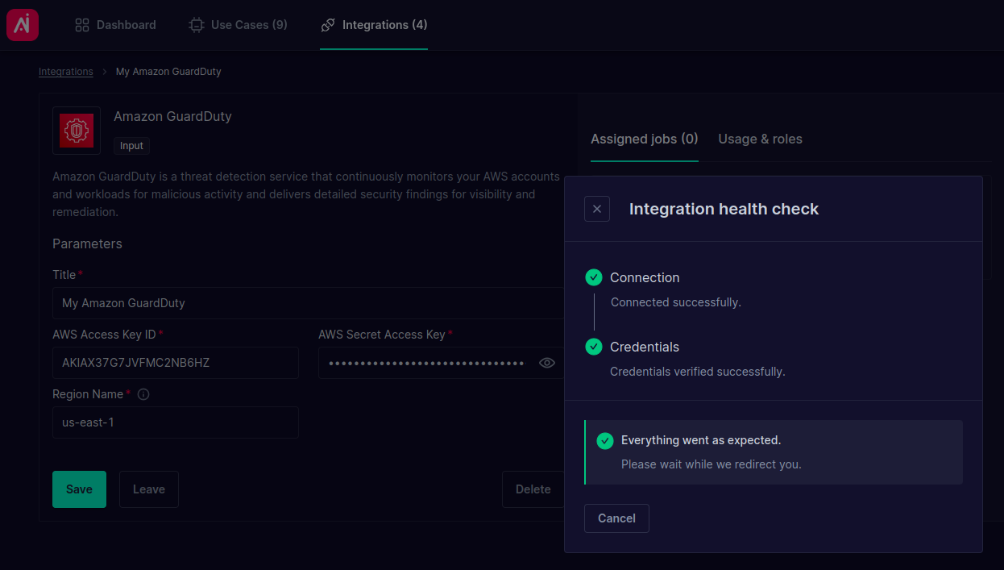
Task: Click the Credentials success check icon
Action: tap(594, 347)
